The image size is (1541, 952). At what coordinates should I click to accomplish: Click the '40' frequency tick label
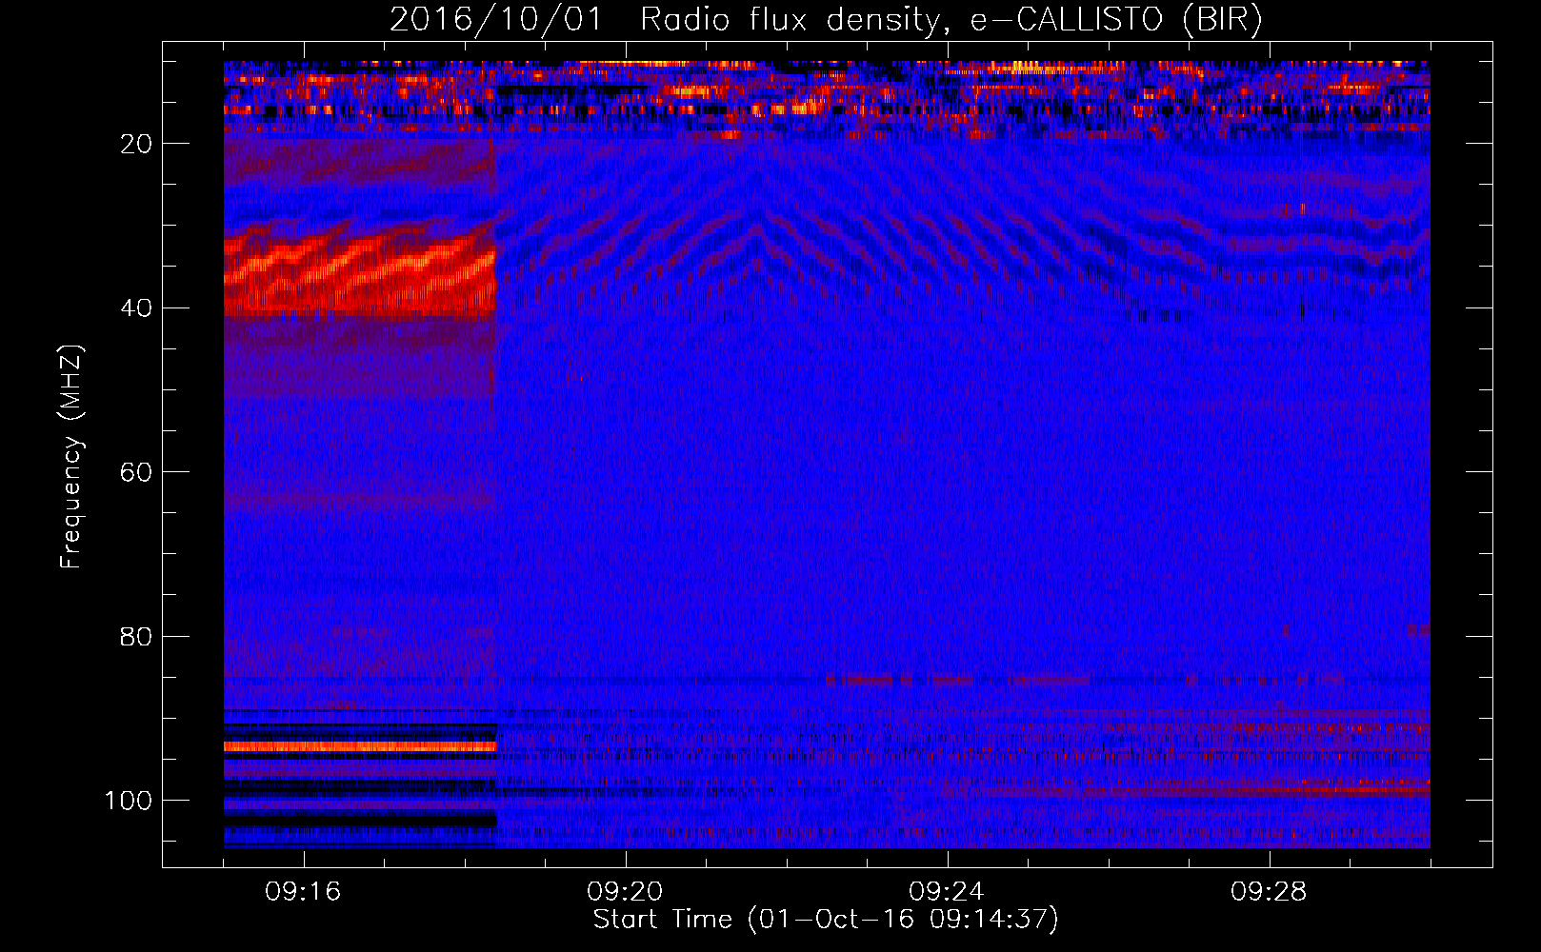tap(136, 308)
